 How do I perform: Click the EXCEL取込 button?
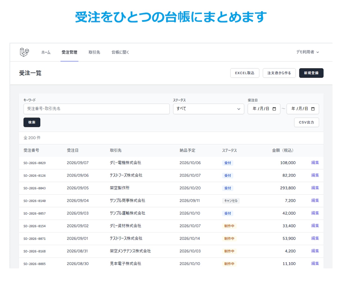(245, 73)
